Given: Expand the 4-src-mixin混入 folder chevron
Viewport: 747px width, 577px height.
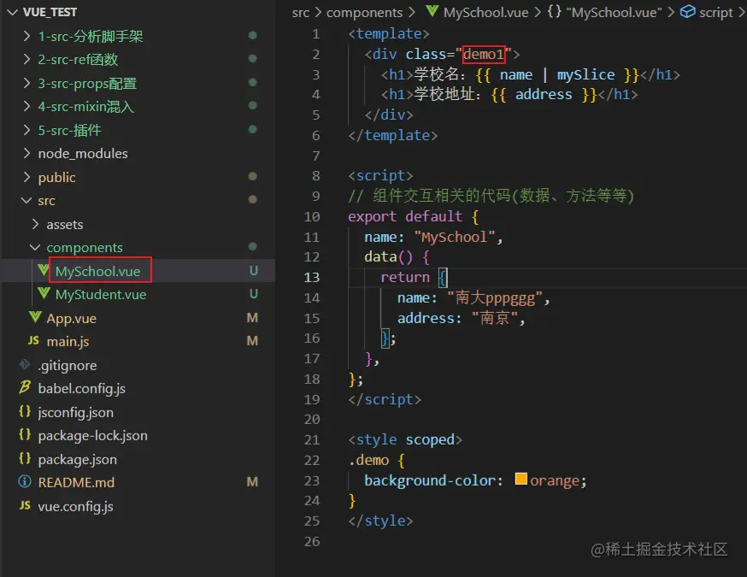Looking at the screenshot, I should (27, 106).
